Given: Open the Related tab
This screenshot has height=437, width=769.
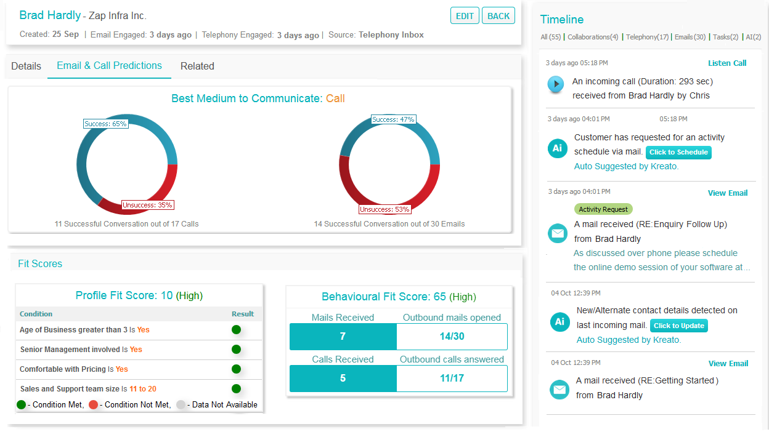Looking at the screenshot, I should pos(197,66).
